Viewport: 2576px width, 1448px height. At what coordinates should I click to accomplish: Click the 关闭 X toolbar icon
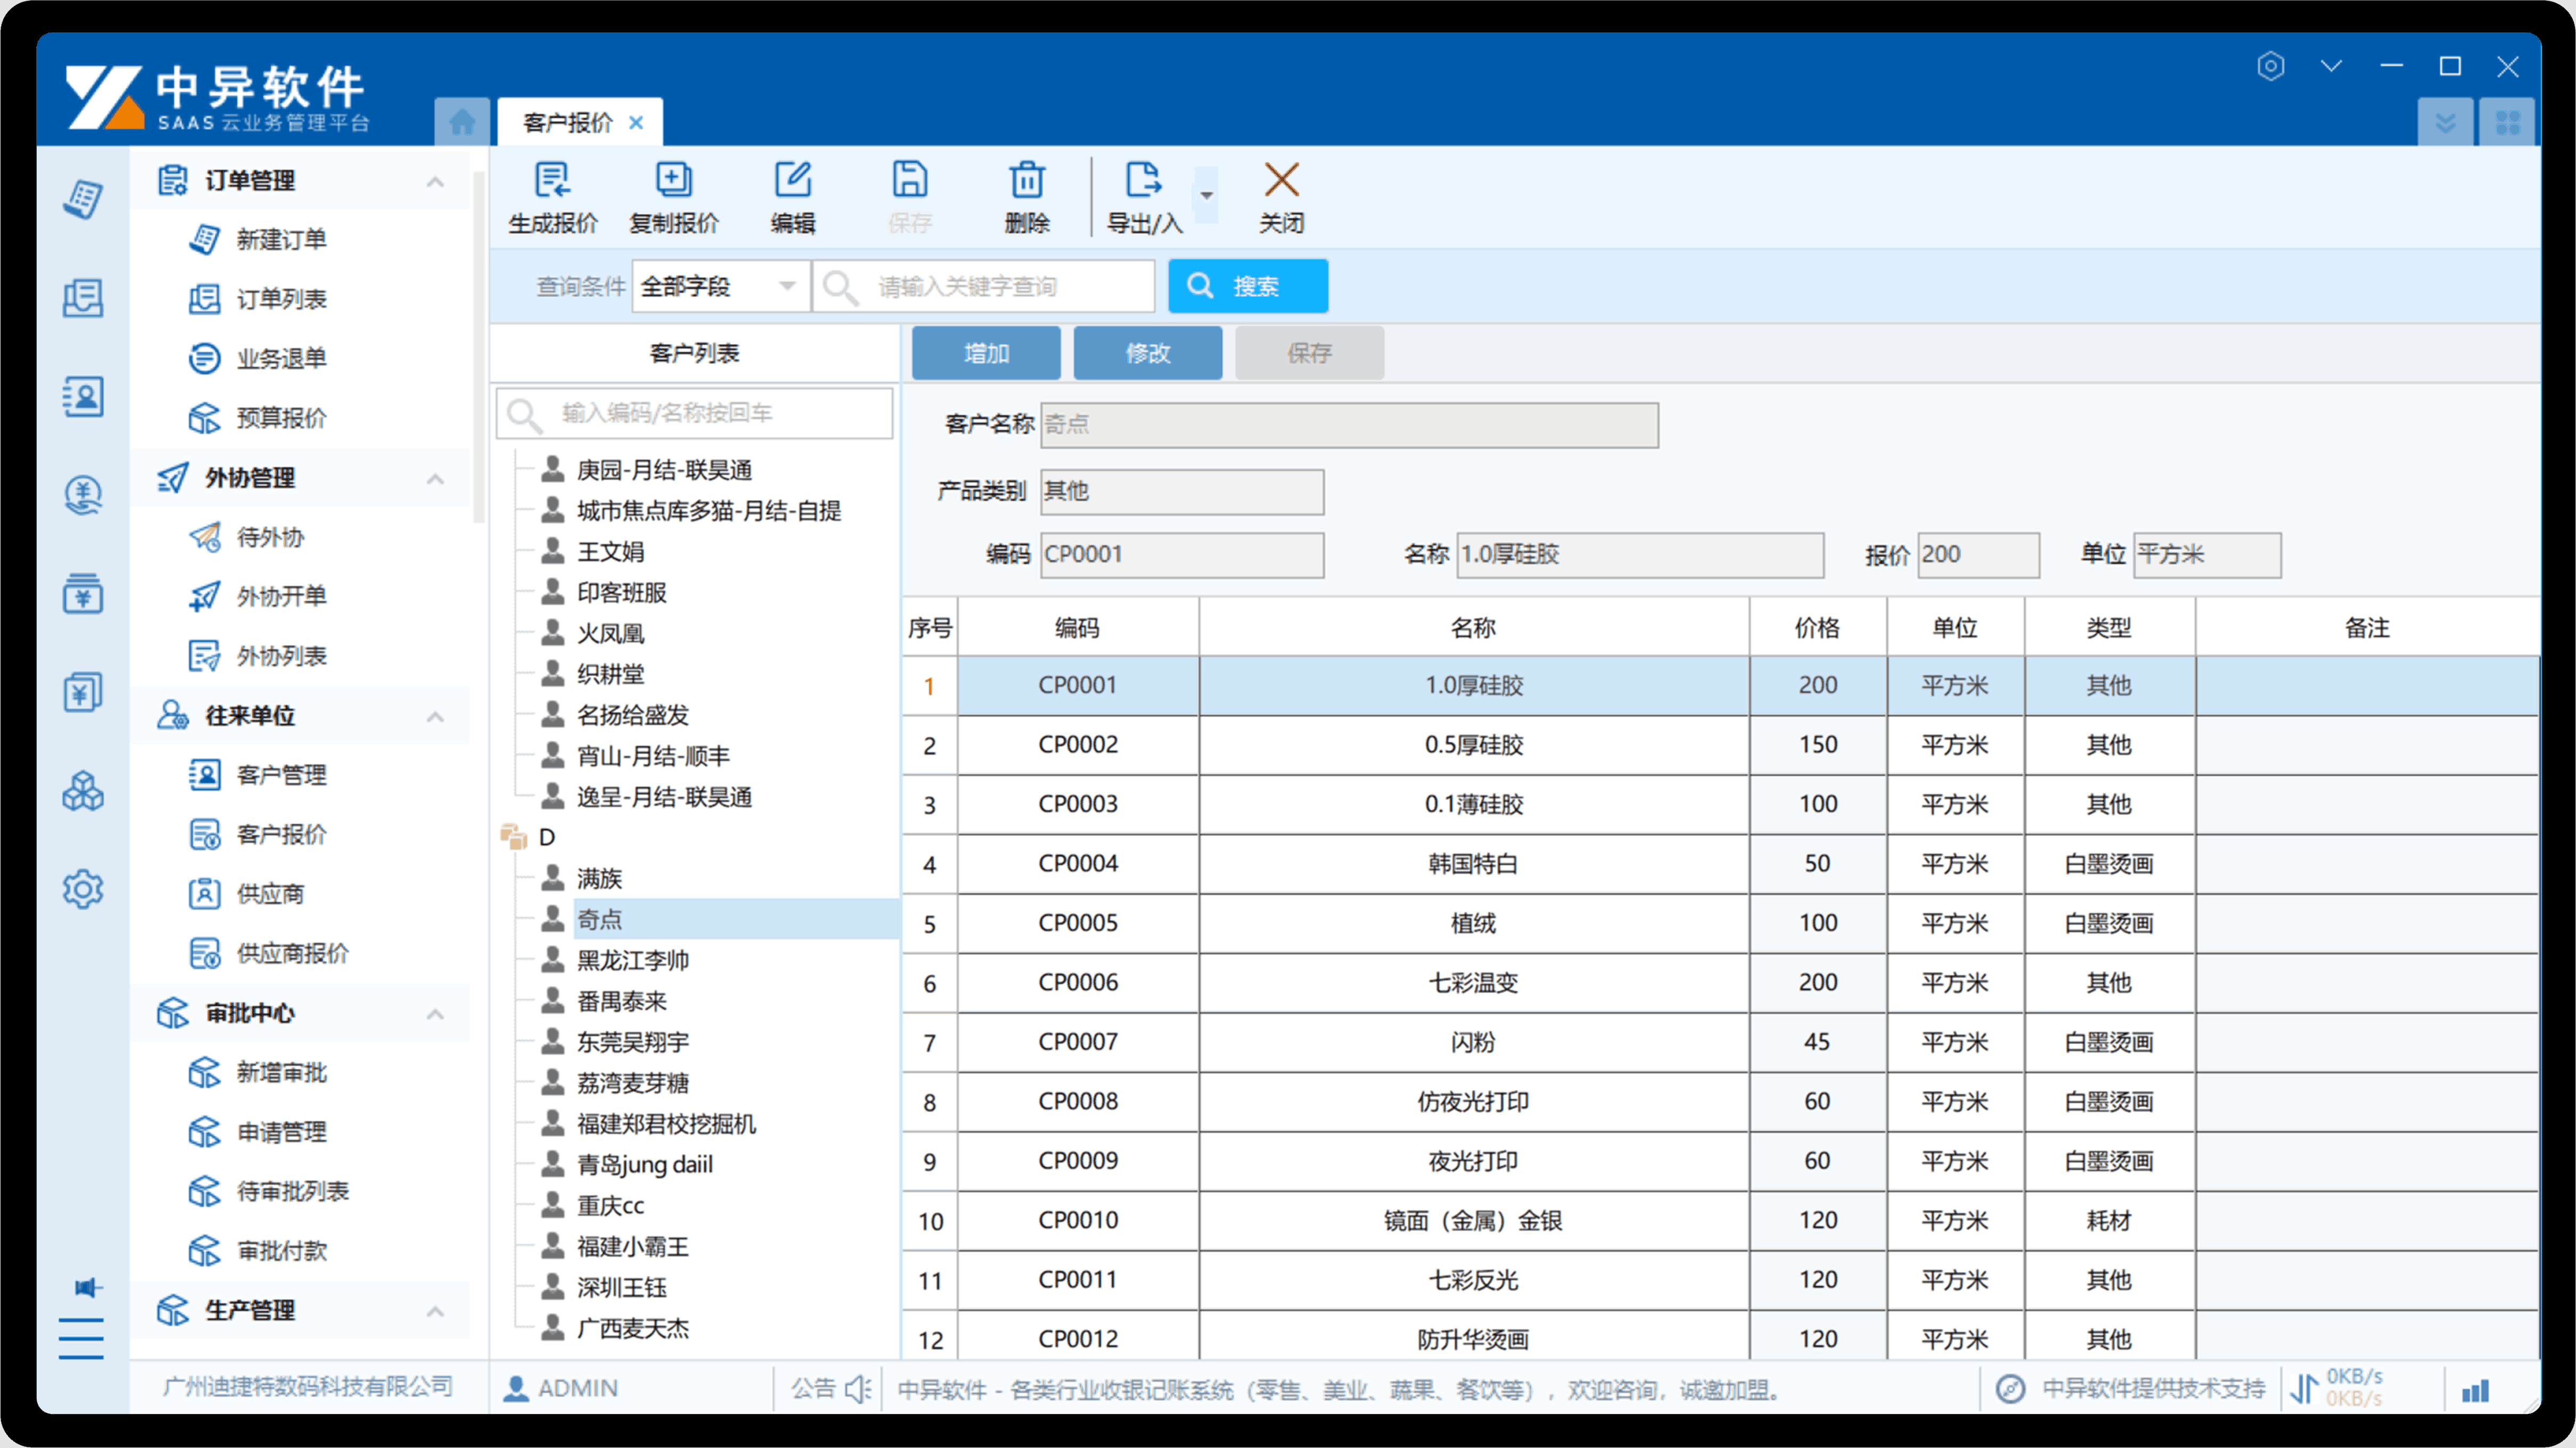pyautogui.click(x=1281, y=181)
